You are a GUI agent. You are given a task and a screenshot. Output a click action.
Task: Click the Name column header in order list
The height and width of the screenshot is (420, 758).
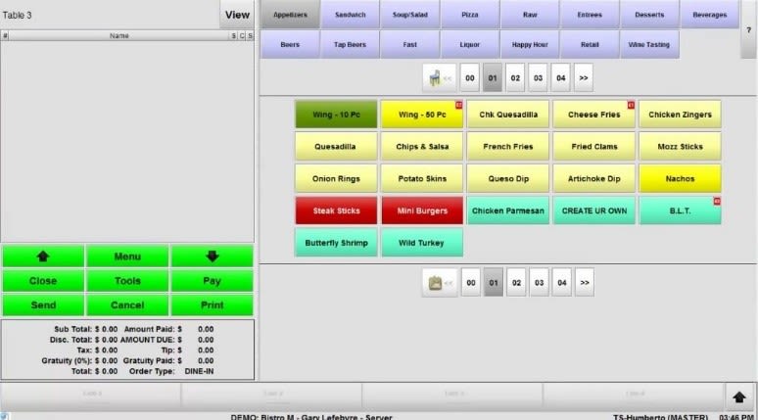tap(118, 35)
